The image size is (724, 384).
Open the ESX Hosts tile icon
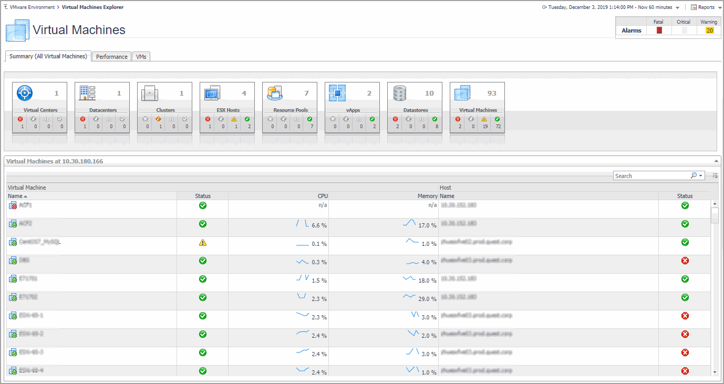point(212,94)
